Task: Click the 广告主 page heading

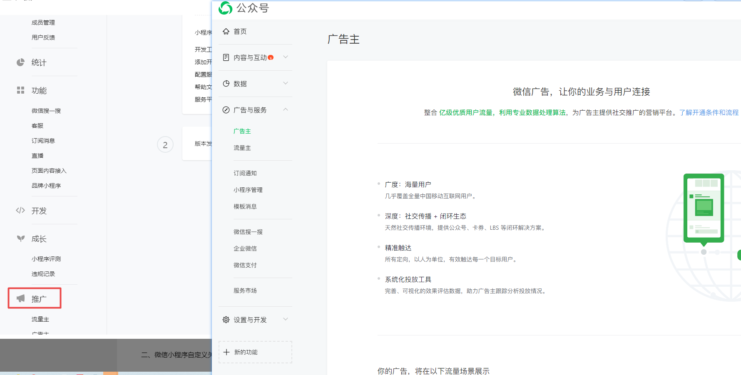Action: pyautogui.click(x=343, y=39)
